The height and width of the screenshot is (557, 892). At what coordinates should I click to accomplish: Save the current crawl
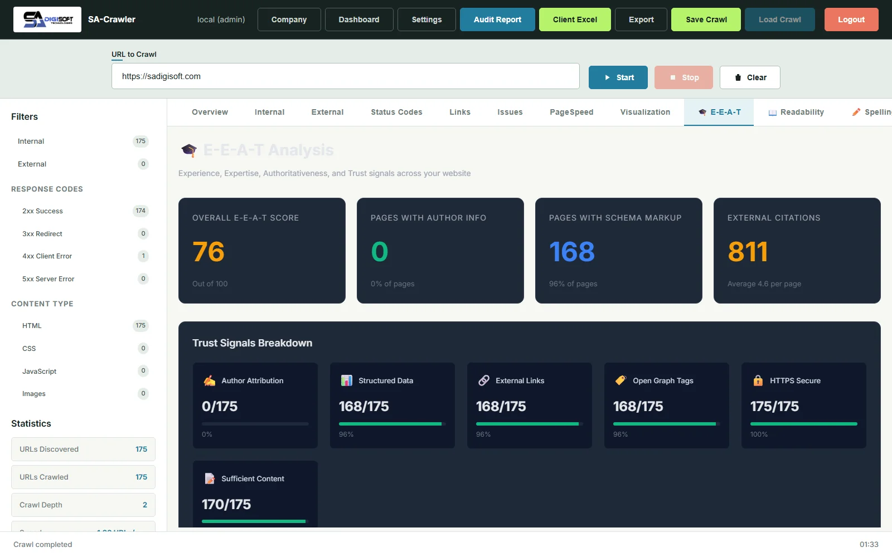click(x=706, y=19)
